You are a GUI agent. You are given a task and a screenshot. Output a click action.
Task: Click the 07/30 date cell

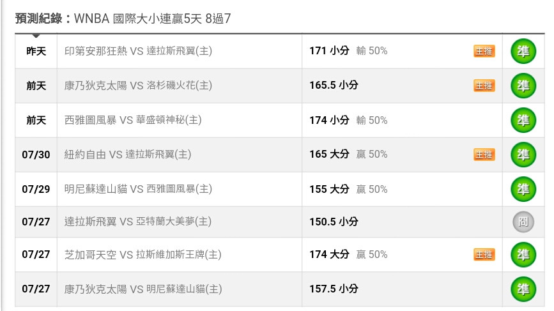coord(36,155)
